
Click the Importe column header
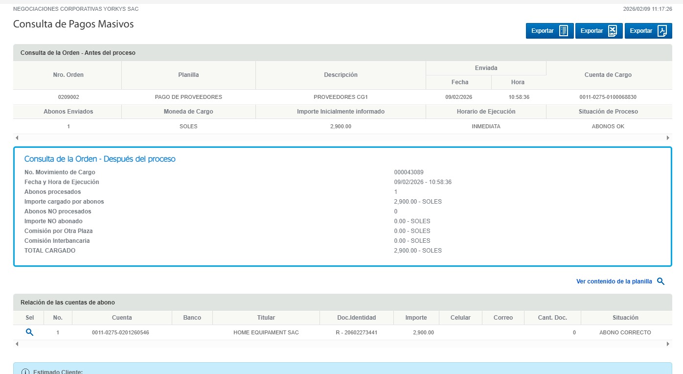pos(416,318)
